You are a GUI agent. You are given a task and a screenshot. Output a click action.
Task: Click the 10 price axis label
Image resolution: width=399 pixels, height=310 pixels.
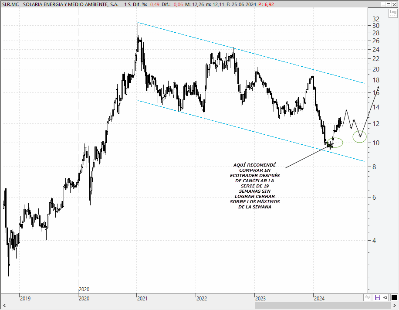[376, 143]
